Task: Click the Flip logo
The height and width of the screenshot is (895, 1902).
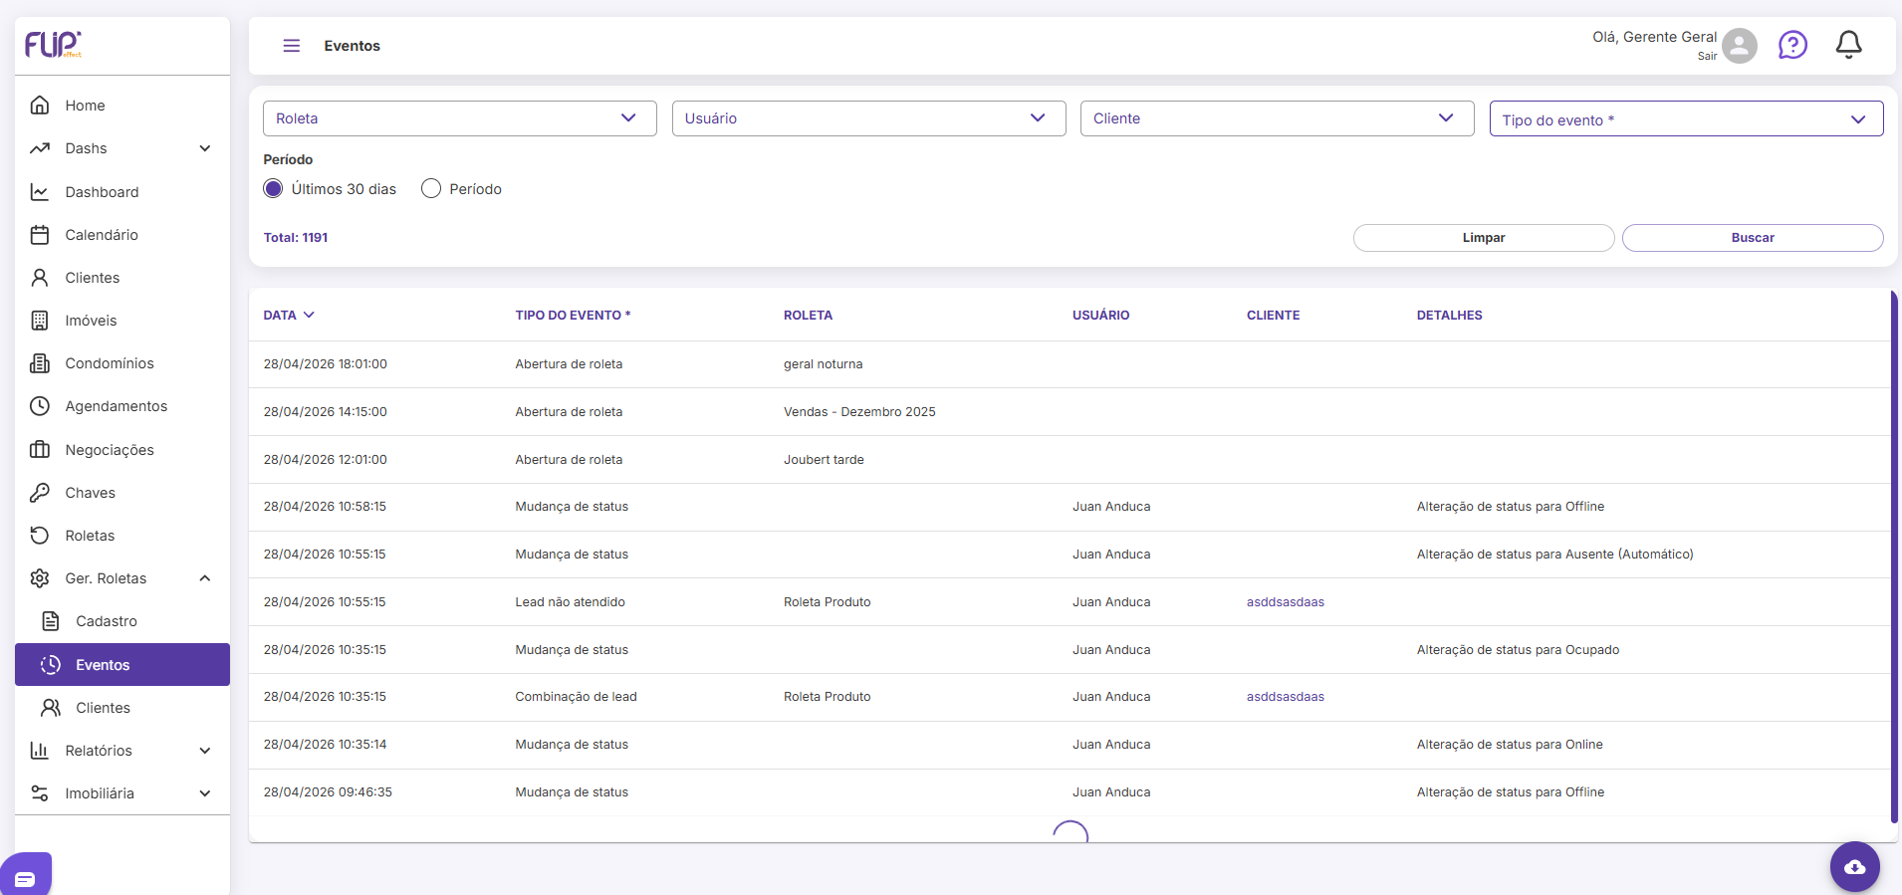Action: tap(53, 44)
